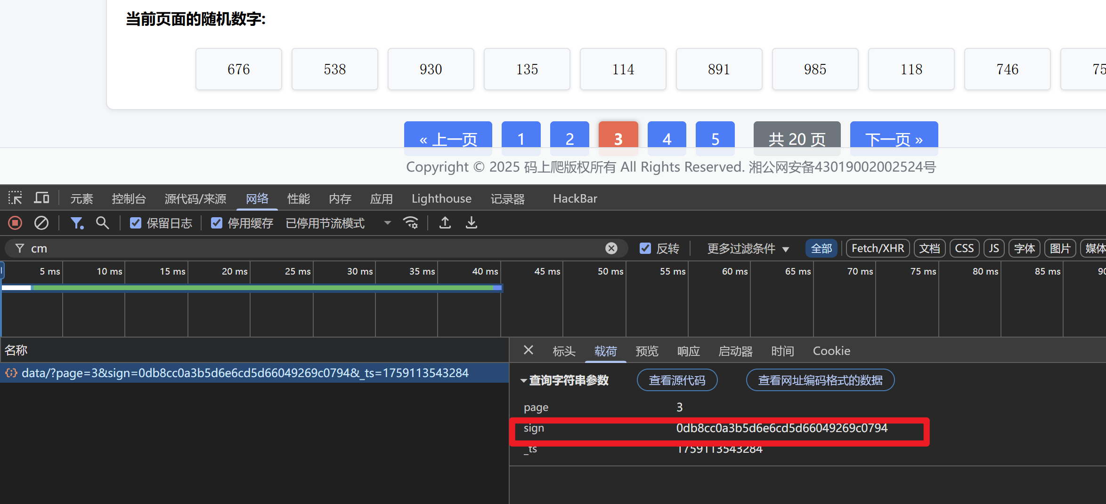Open Lighthouse panel tab

coord(441,198)
